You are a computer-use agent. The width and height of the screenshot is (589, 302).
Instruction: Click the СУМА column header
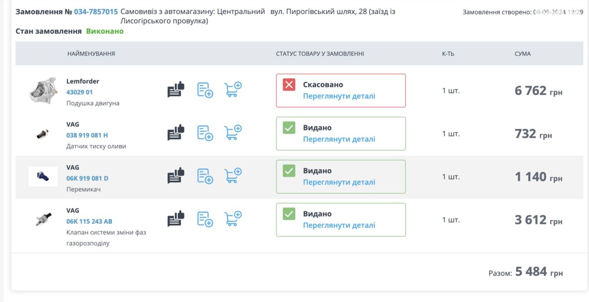point(523,54)
